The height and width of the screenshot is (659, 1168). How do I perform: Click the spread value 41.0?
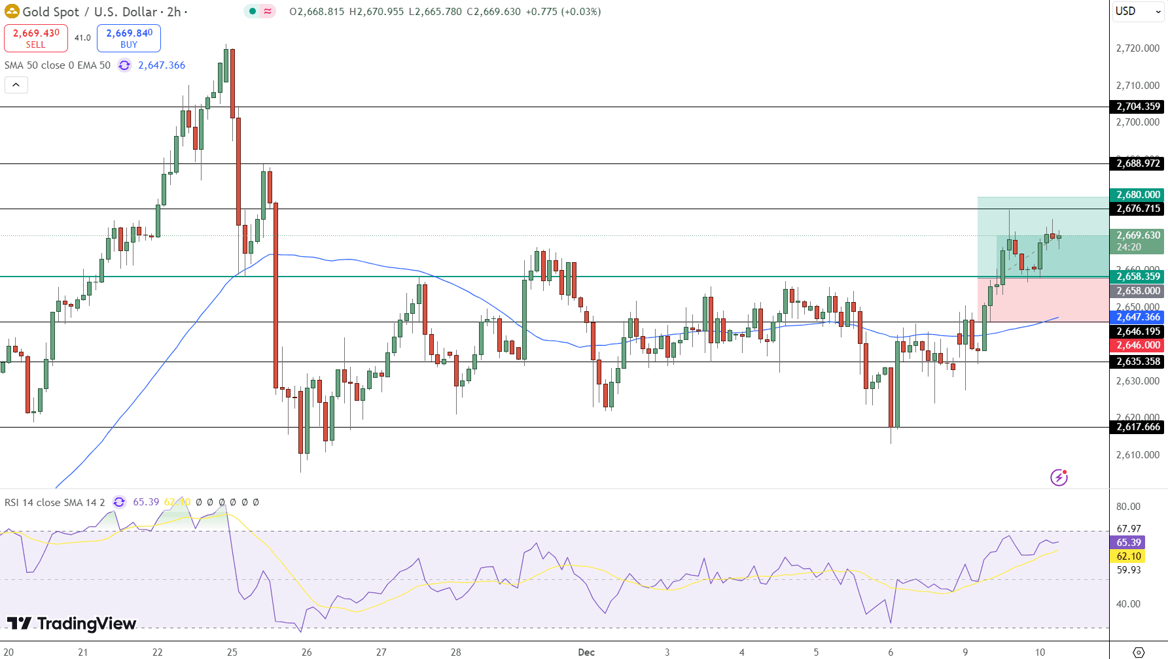(82, 38)
